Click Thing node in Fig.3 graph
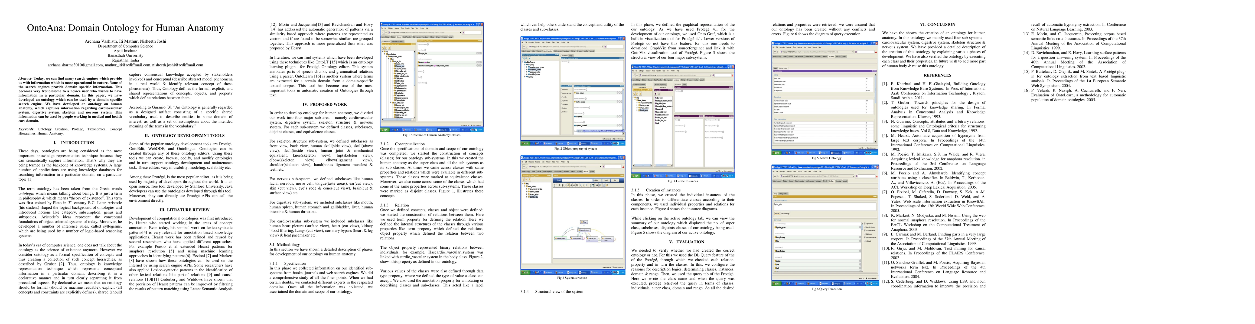Viewport: 1255px width, 324px height. click(584, 222)
